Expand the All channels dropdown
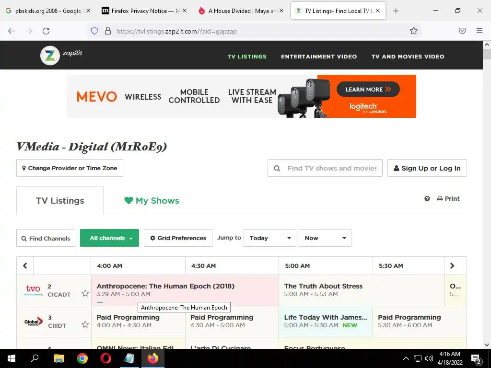491x368 pixels. coord(110,238)
